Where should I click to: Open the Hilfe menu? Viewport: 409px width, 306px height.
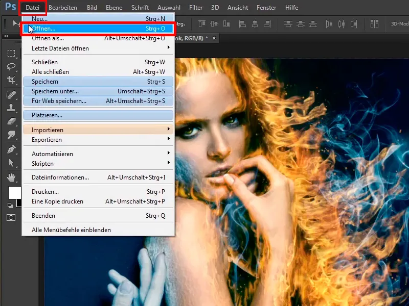291,8
